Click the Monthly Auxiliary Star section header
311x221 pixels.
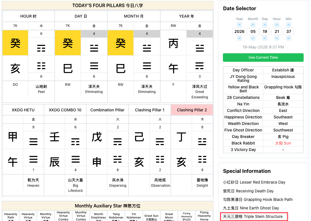tap(108, 206)
